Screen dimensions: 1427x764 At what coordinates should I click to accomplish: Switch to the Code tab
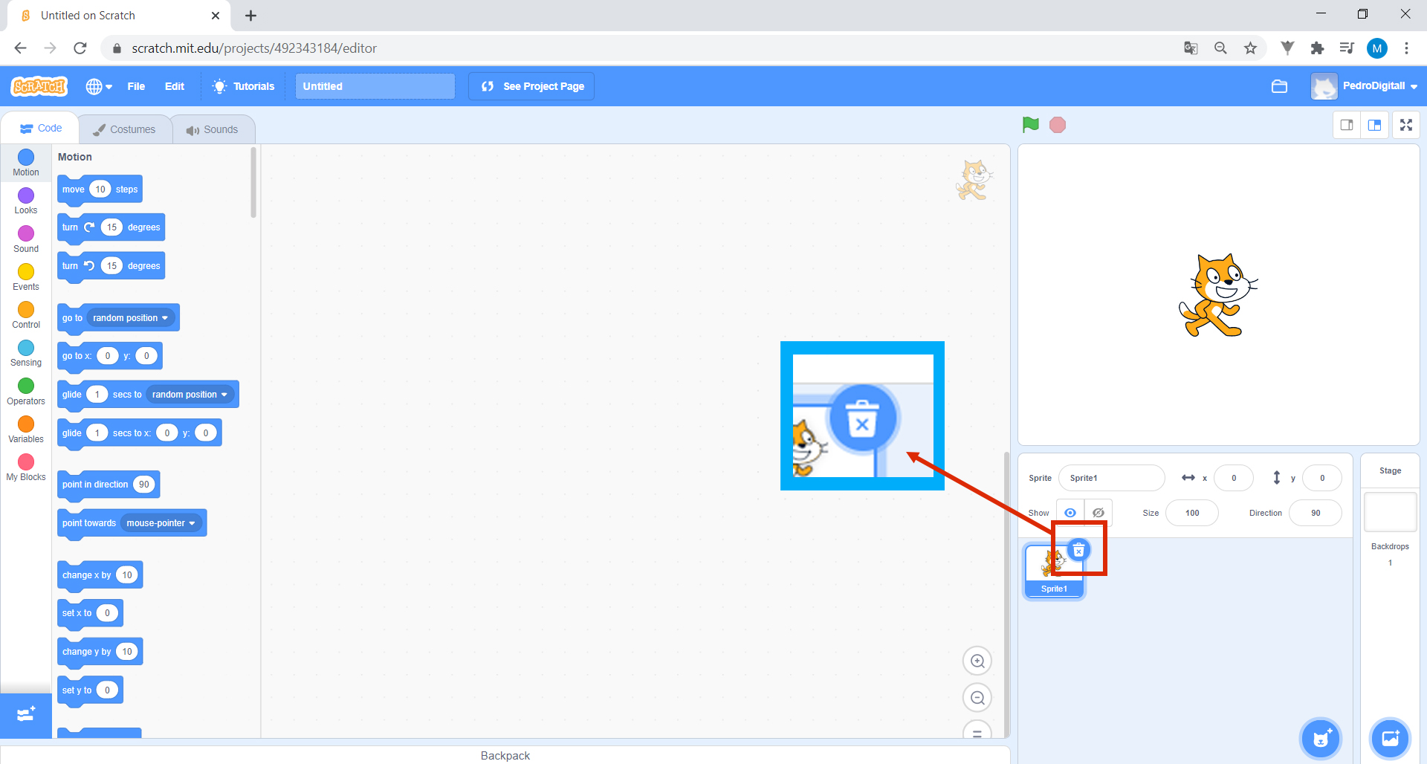click(x=41, y=128)
